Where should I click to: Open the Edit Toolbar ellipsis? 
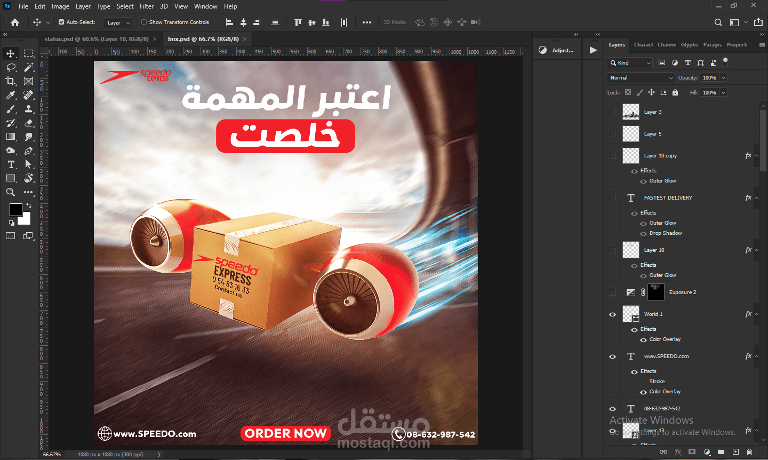click(28, 192)
